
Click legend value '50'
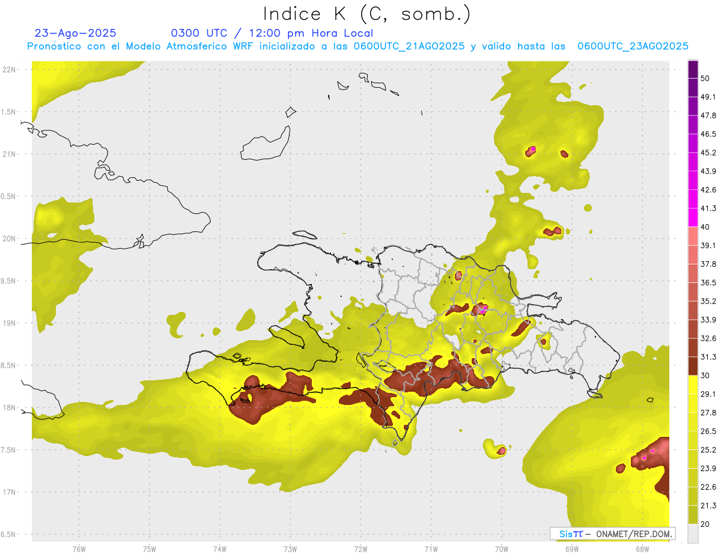click(705, 78)
